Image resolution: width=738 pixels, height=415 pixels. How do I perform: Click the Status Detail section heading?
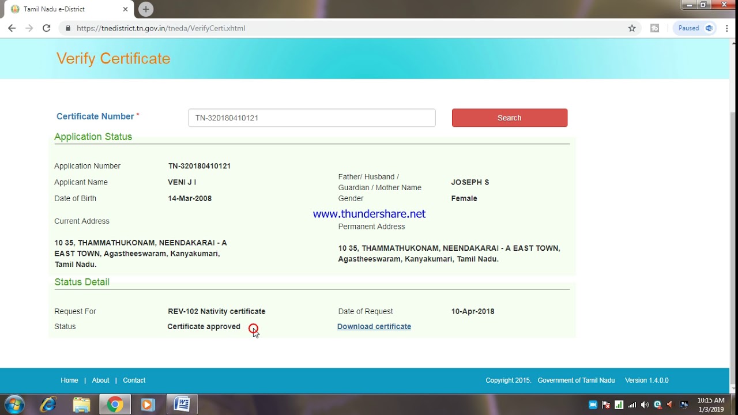pyautogui.click(x=82, y=282)
